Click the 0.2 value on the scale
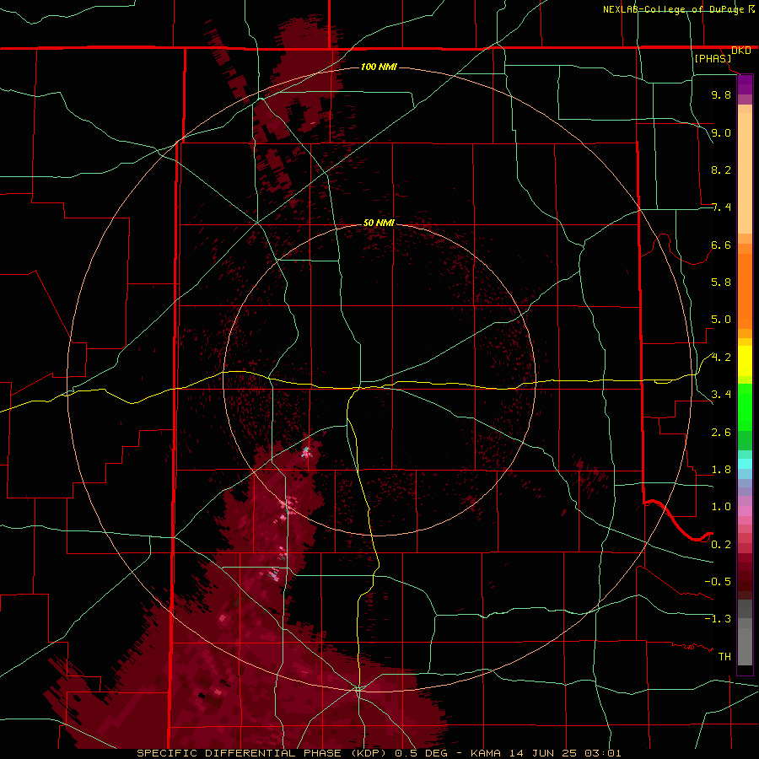 click(721, 545)
